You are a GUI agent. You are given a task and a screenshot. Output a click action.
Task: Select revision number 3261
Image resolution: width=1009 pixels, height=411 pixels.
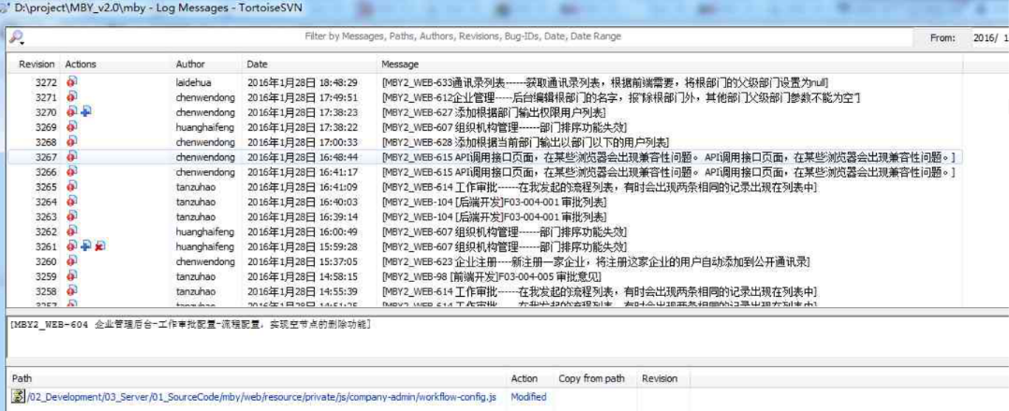pyautogui.click(x=47, y=246)
